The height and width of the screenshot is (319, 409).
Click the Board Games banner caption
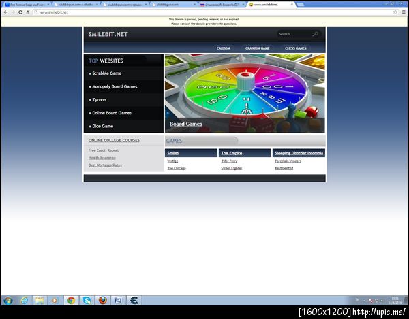tap(186, 124)
